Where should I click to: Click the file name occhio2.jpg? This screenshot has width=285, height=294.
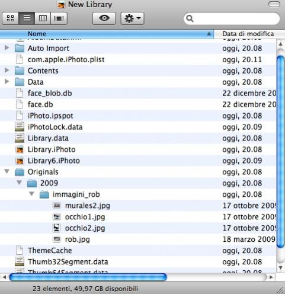coord(85,228)
